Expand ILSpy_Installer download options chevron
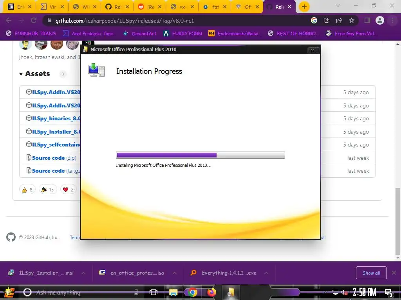Viewport: 401px width, 300px height. point(83,273)
